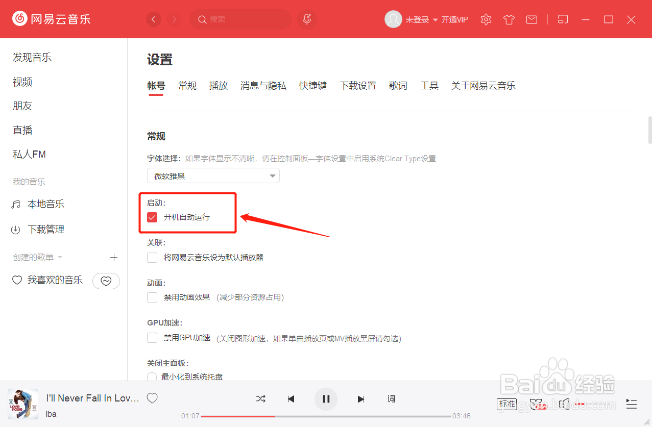The height and width of the screenshot is (427, 652).
Task: Switch to the 下载设置 settings tab
Action: click(x=358, y=85)
